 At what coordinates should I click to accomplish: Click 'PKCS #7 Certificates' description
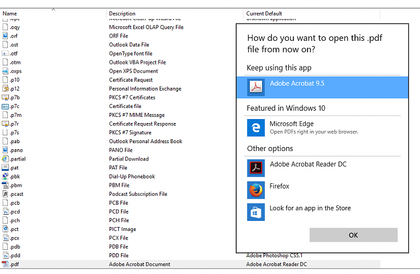[132, 97]
